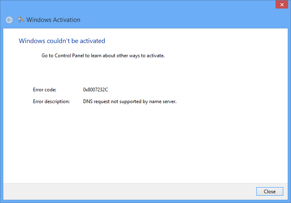Click the "Windows Activation" title text
This screenshot has height=203, width=291.
click(53, 20)
